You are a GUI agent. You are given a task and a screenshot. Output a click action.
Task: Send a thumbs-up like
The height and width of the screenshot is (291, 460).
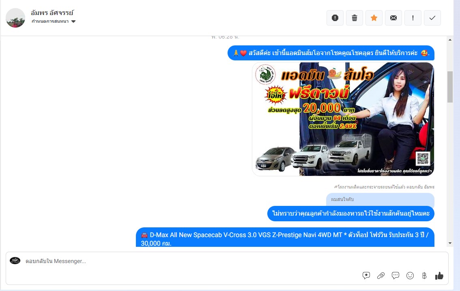coord(439,276)
